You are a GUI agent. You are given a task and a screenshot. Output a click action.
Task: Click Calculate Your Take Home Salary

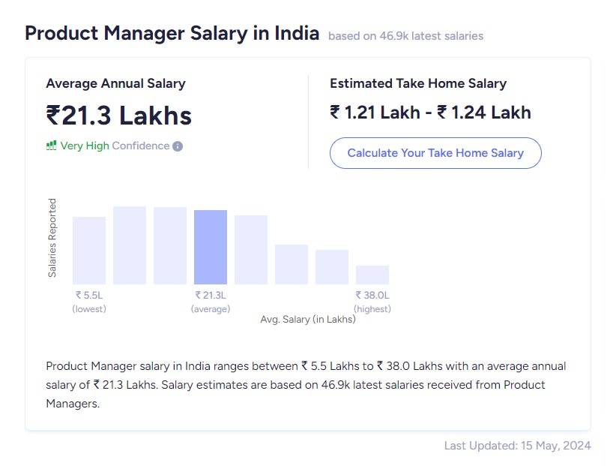(x=435, y=153)
